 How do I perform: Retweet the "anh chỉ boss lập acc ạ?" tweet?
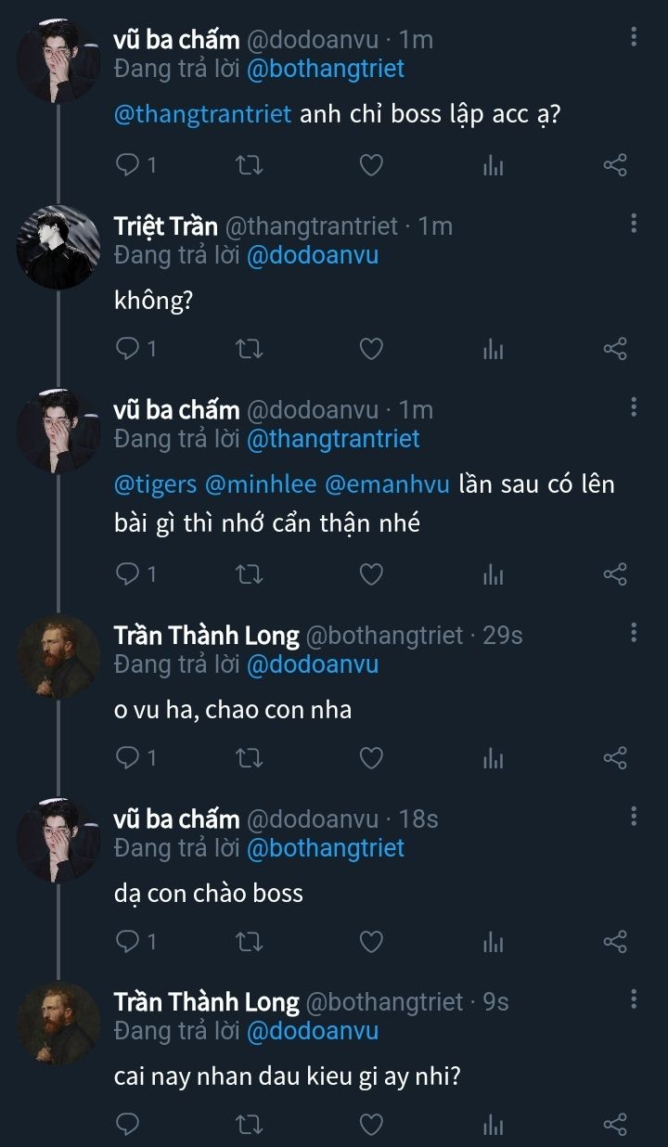click(x=250, y=165)
